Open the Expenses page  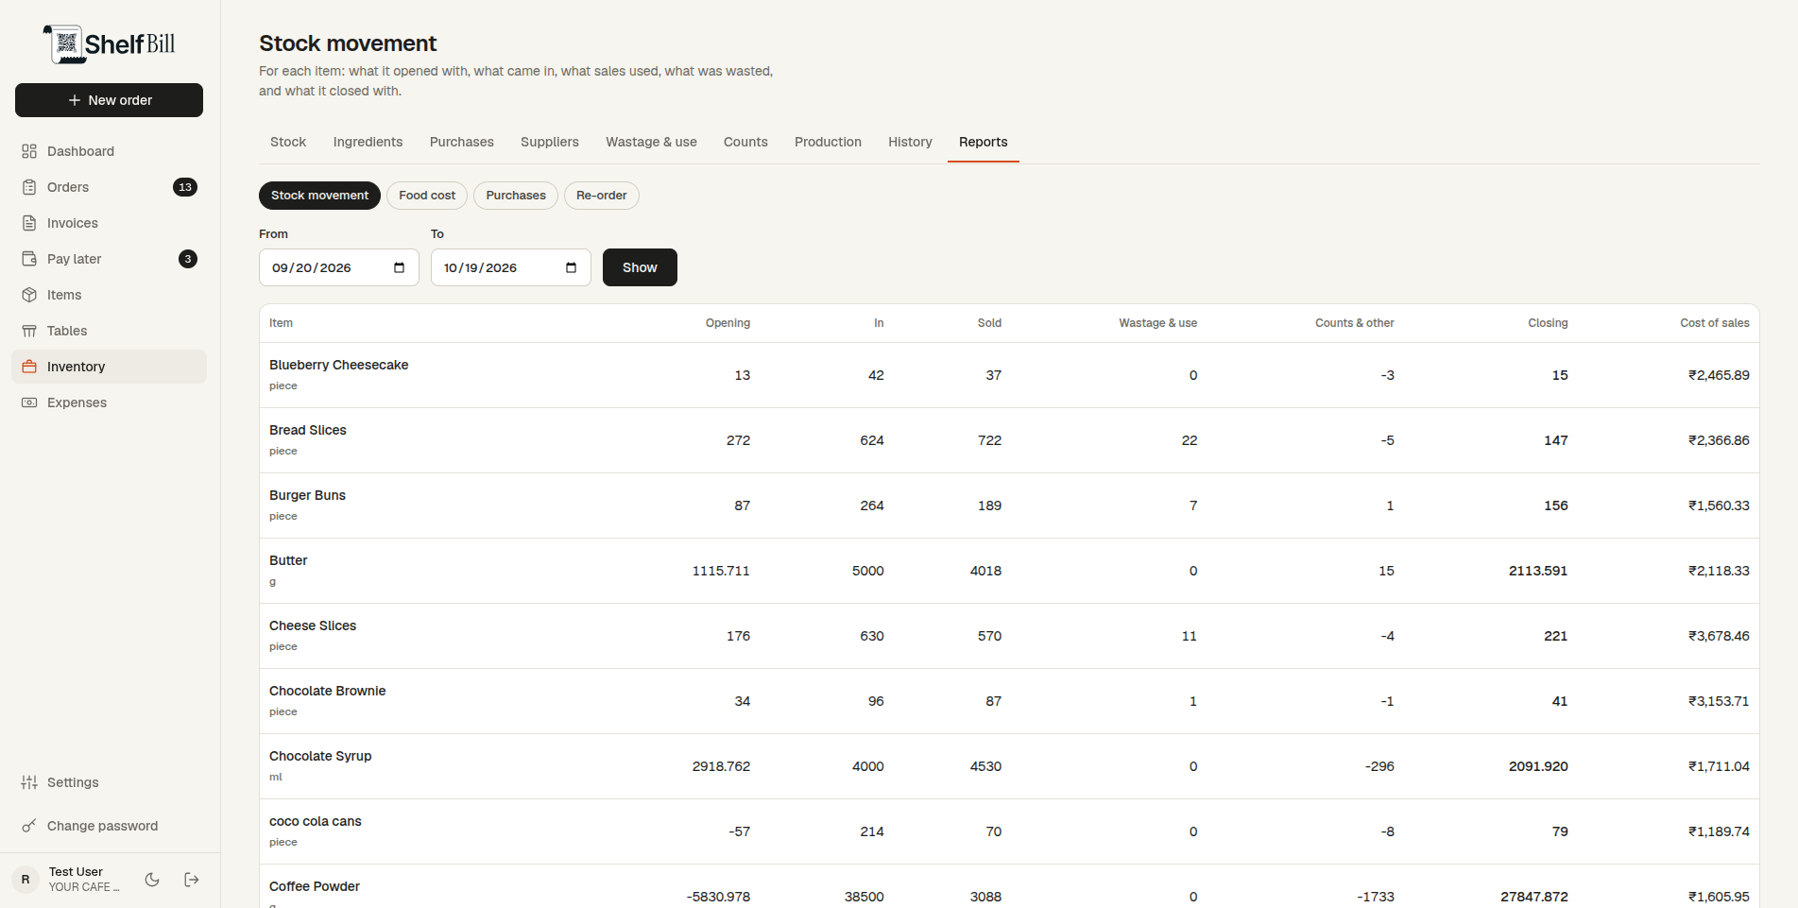(x=109, y=403)
